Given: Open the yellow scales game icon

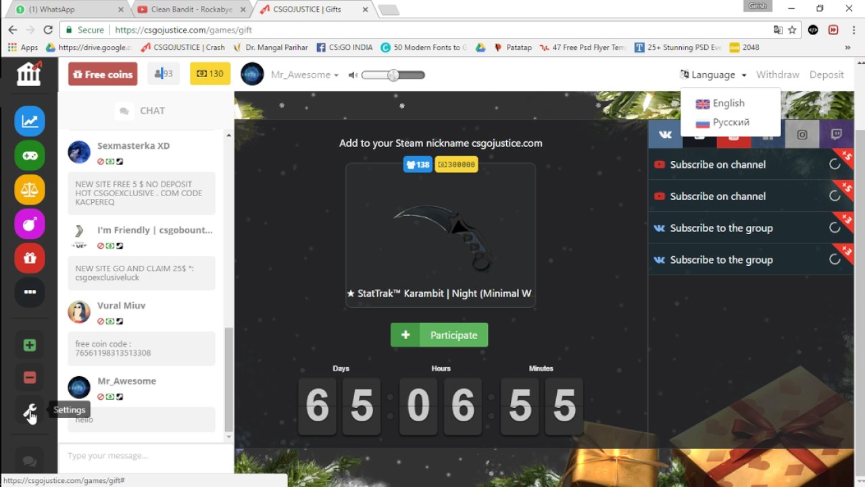Looking at the screenshot, I should tap(30, 190).
